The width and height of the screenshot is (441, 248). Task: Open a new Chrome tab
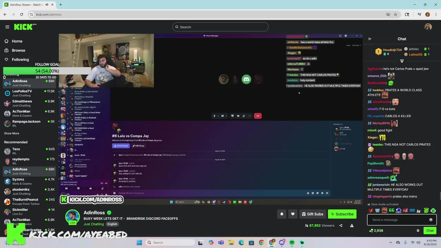[60, 4]
